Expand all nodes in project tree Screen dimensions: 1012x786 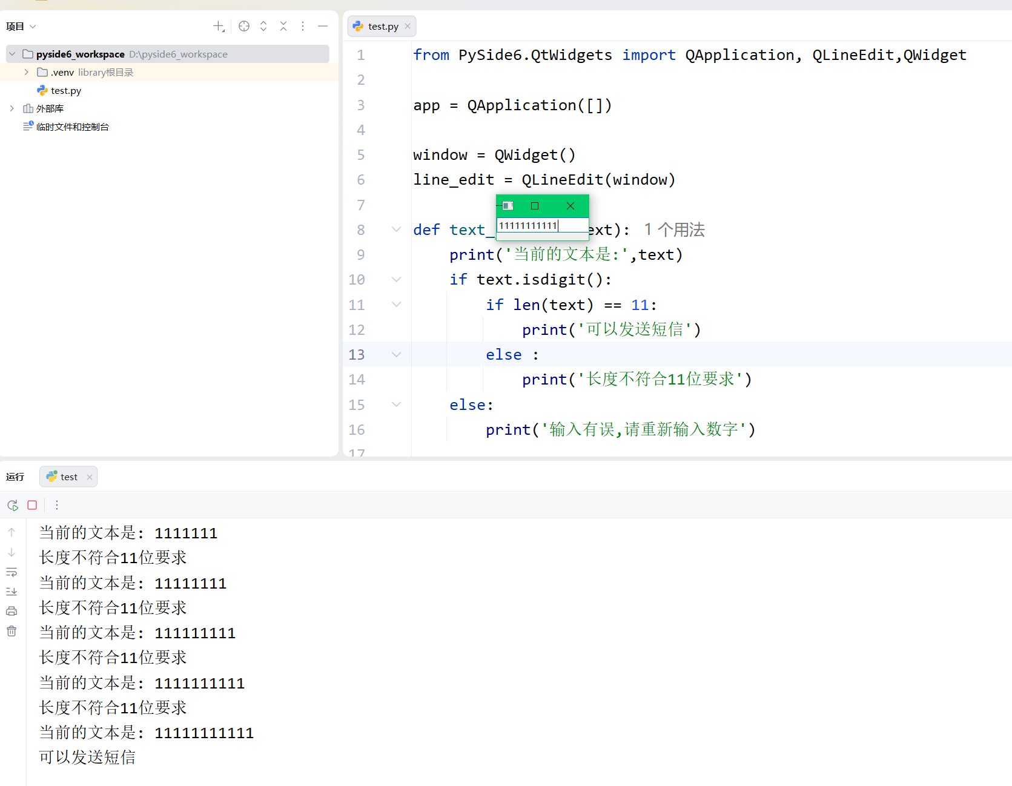[263, 26]
